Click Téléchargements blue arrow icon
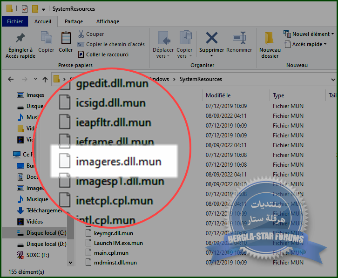The height and width of the screenshot is (278, 338). point(20,210)
